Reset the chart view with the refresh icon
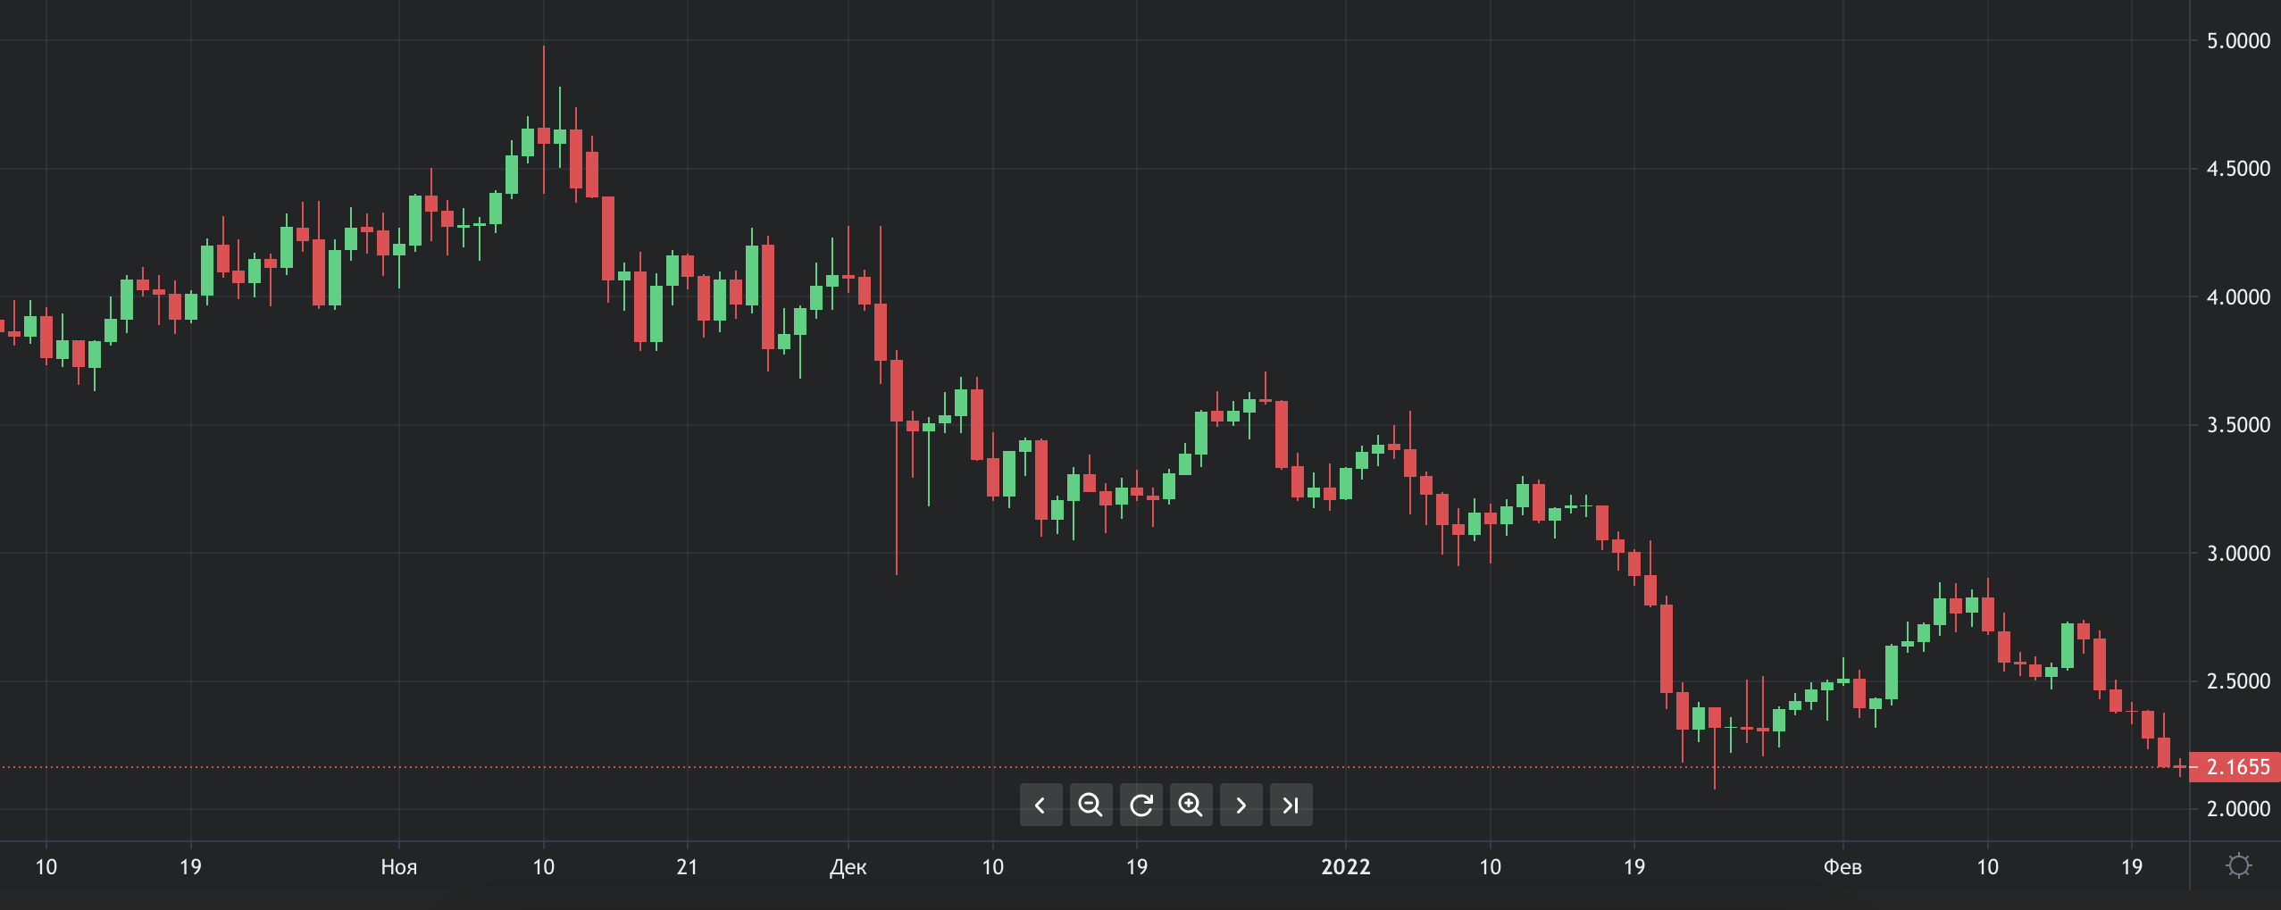The width and height of the screenshot is (2281, 910). pyautogui.click(x=1140, y=805)
